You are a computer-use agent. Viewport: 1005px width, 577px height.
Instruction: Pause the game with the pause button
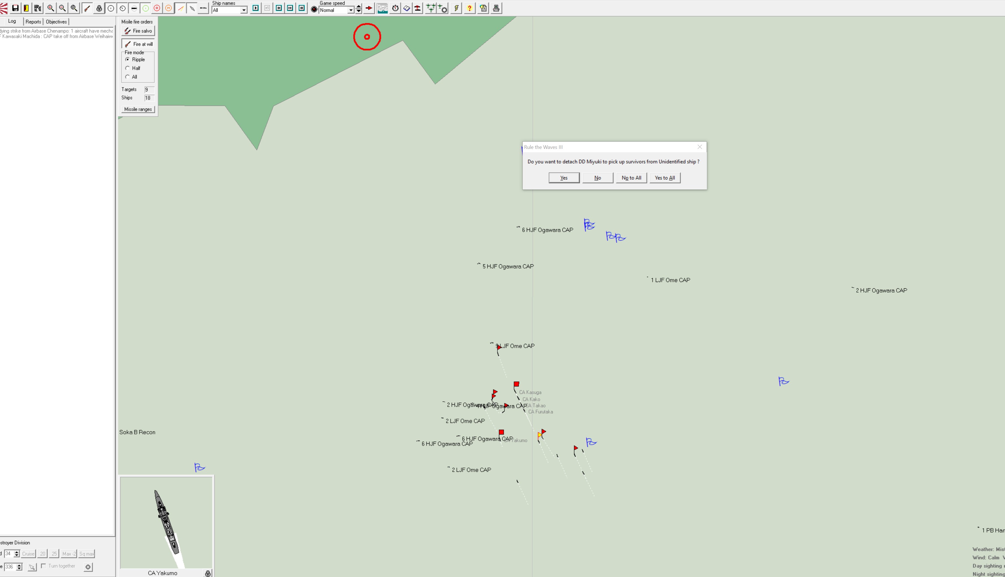[301, 8]
